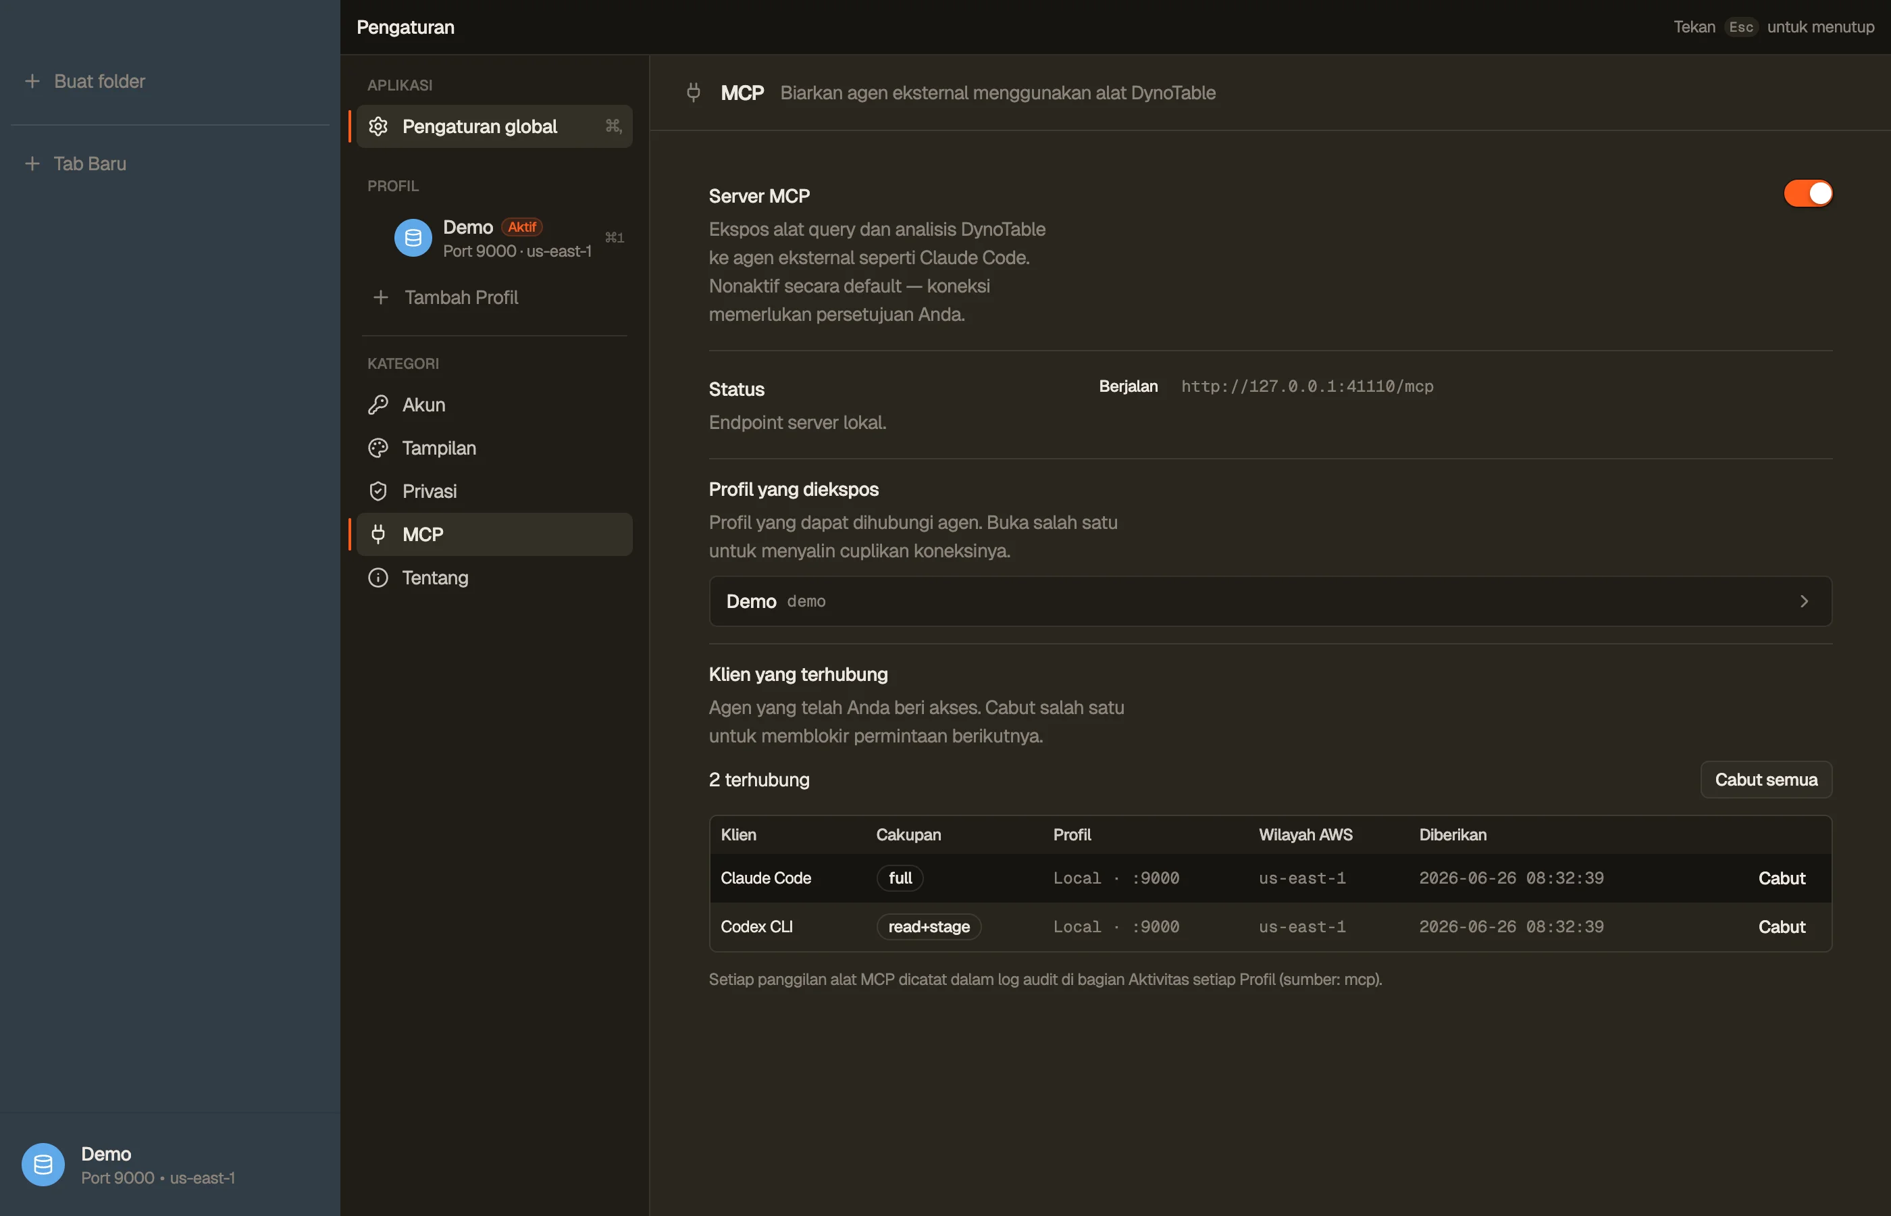Click the Profil column header
This screenshot has width=1891, height=1216.
tap(1072, 834)
